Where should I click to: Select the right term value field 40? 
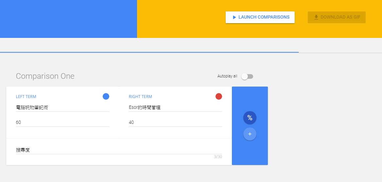(175, 123)
